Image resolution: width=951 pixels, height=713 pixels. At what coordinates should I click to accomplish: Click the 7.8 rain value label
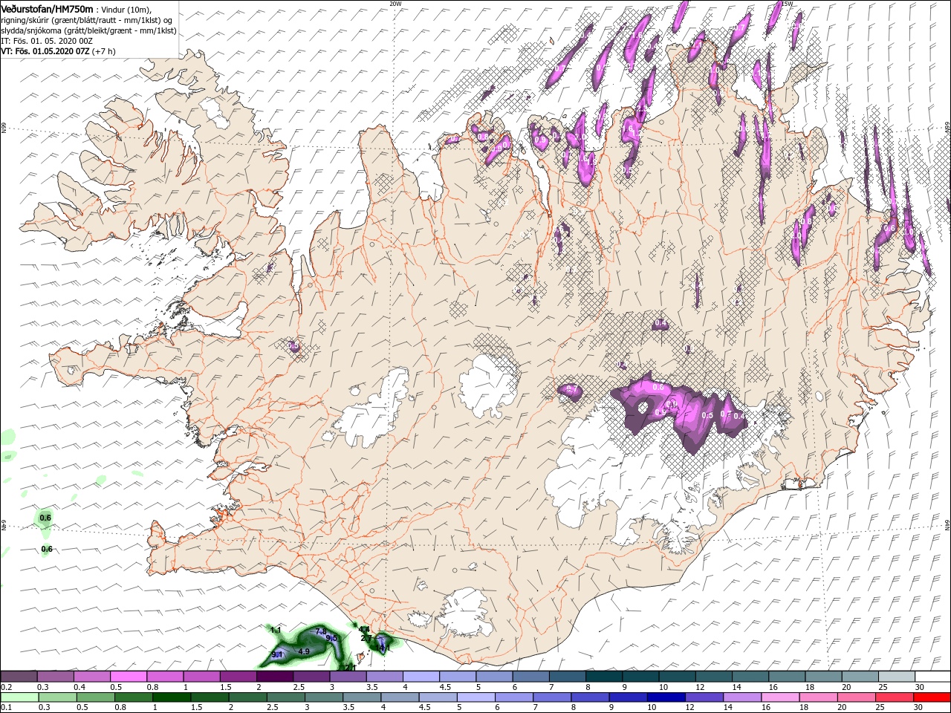[321, 631]
